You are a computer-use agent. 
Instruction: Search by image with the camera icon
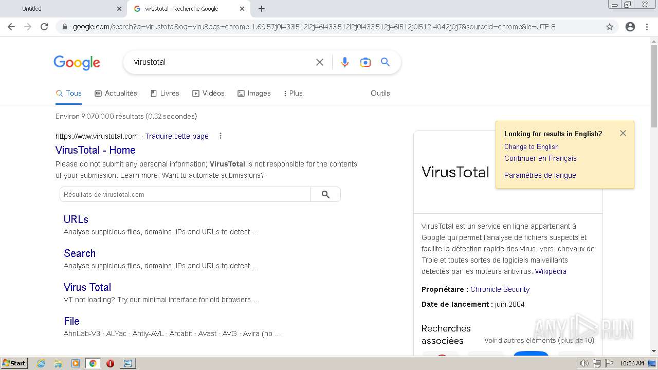pyautogui.click(x=365, y=62)
